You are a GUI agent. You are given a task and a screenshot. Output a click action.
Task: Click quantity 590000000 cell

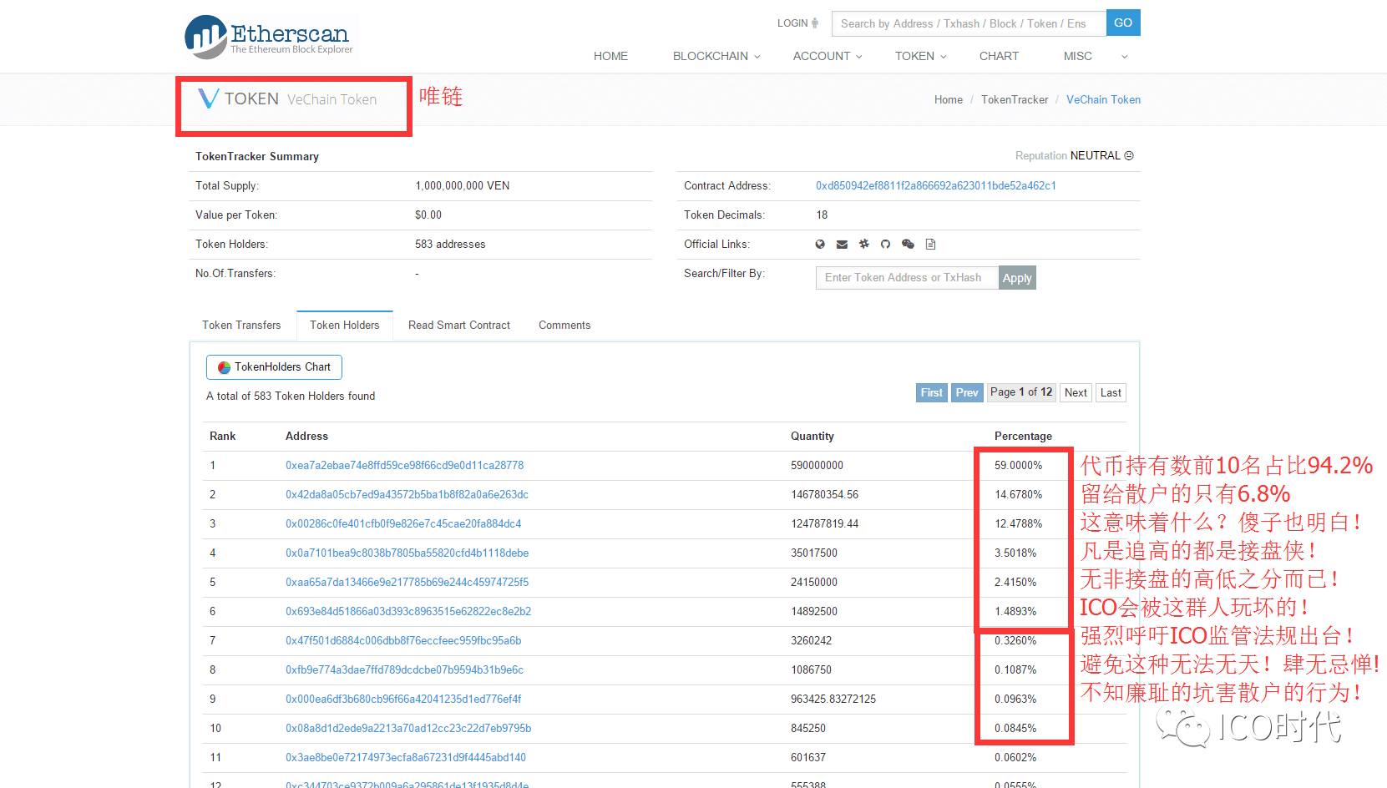(x=817, y=465)
